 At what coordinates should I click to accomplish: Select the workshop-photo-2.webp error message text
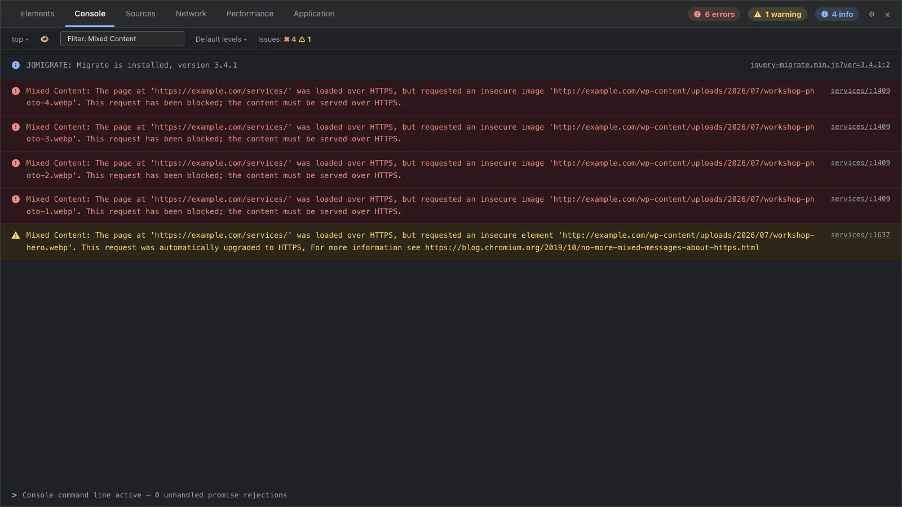pyautogui.click(x=421, y=169)
